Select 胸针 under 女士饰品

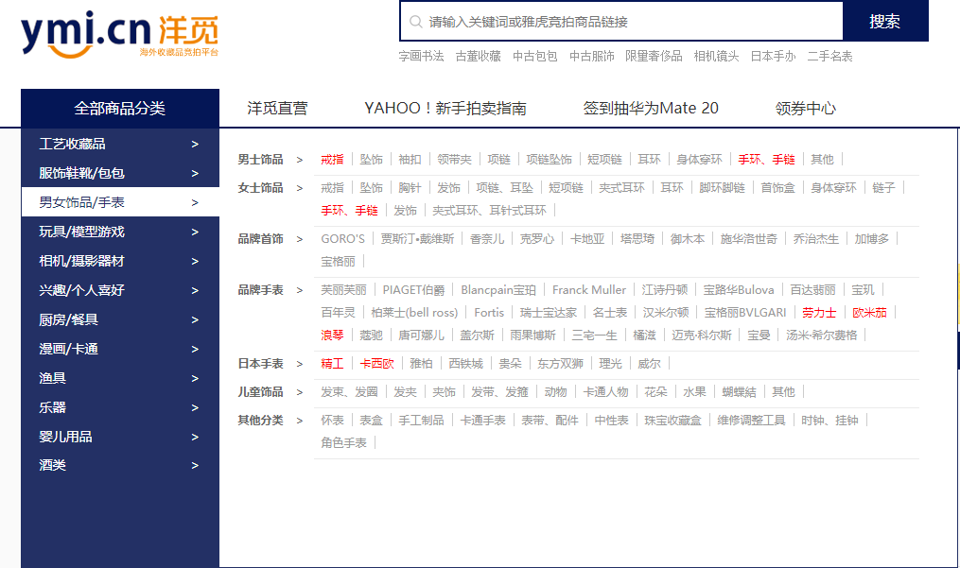(x=410, y=188)
